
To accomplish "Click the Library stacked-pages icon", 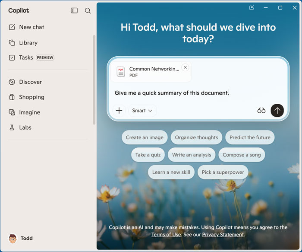I will (12, 43).
